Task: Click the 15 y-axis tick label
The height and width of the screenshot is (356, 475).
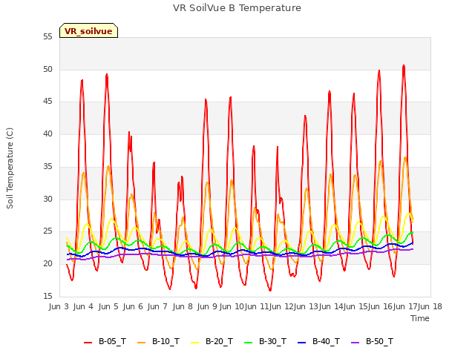Action: pos(47,296)
